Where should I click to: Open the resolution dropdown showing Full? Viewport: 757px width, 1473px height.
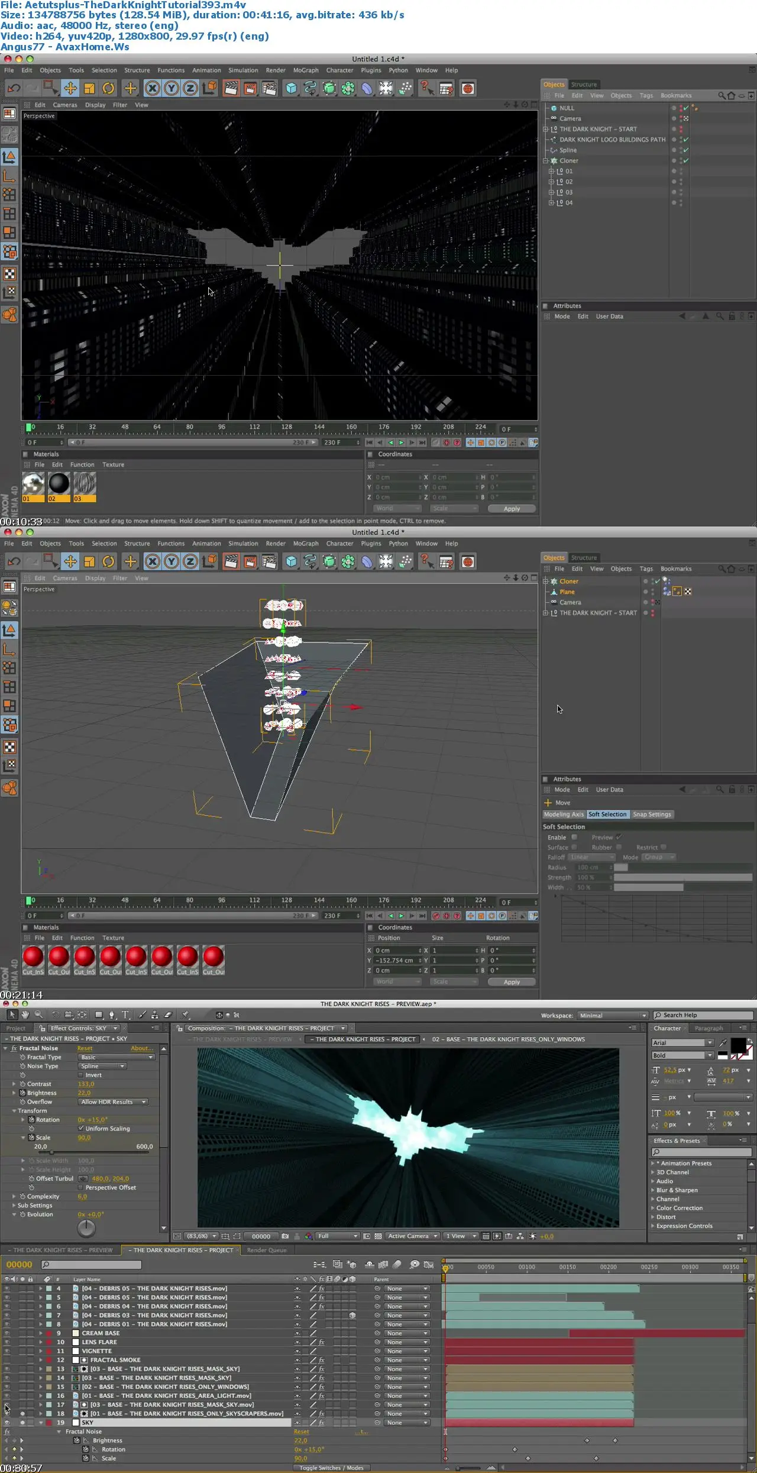338,1236
